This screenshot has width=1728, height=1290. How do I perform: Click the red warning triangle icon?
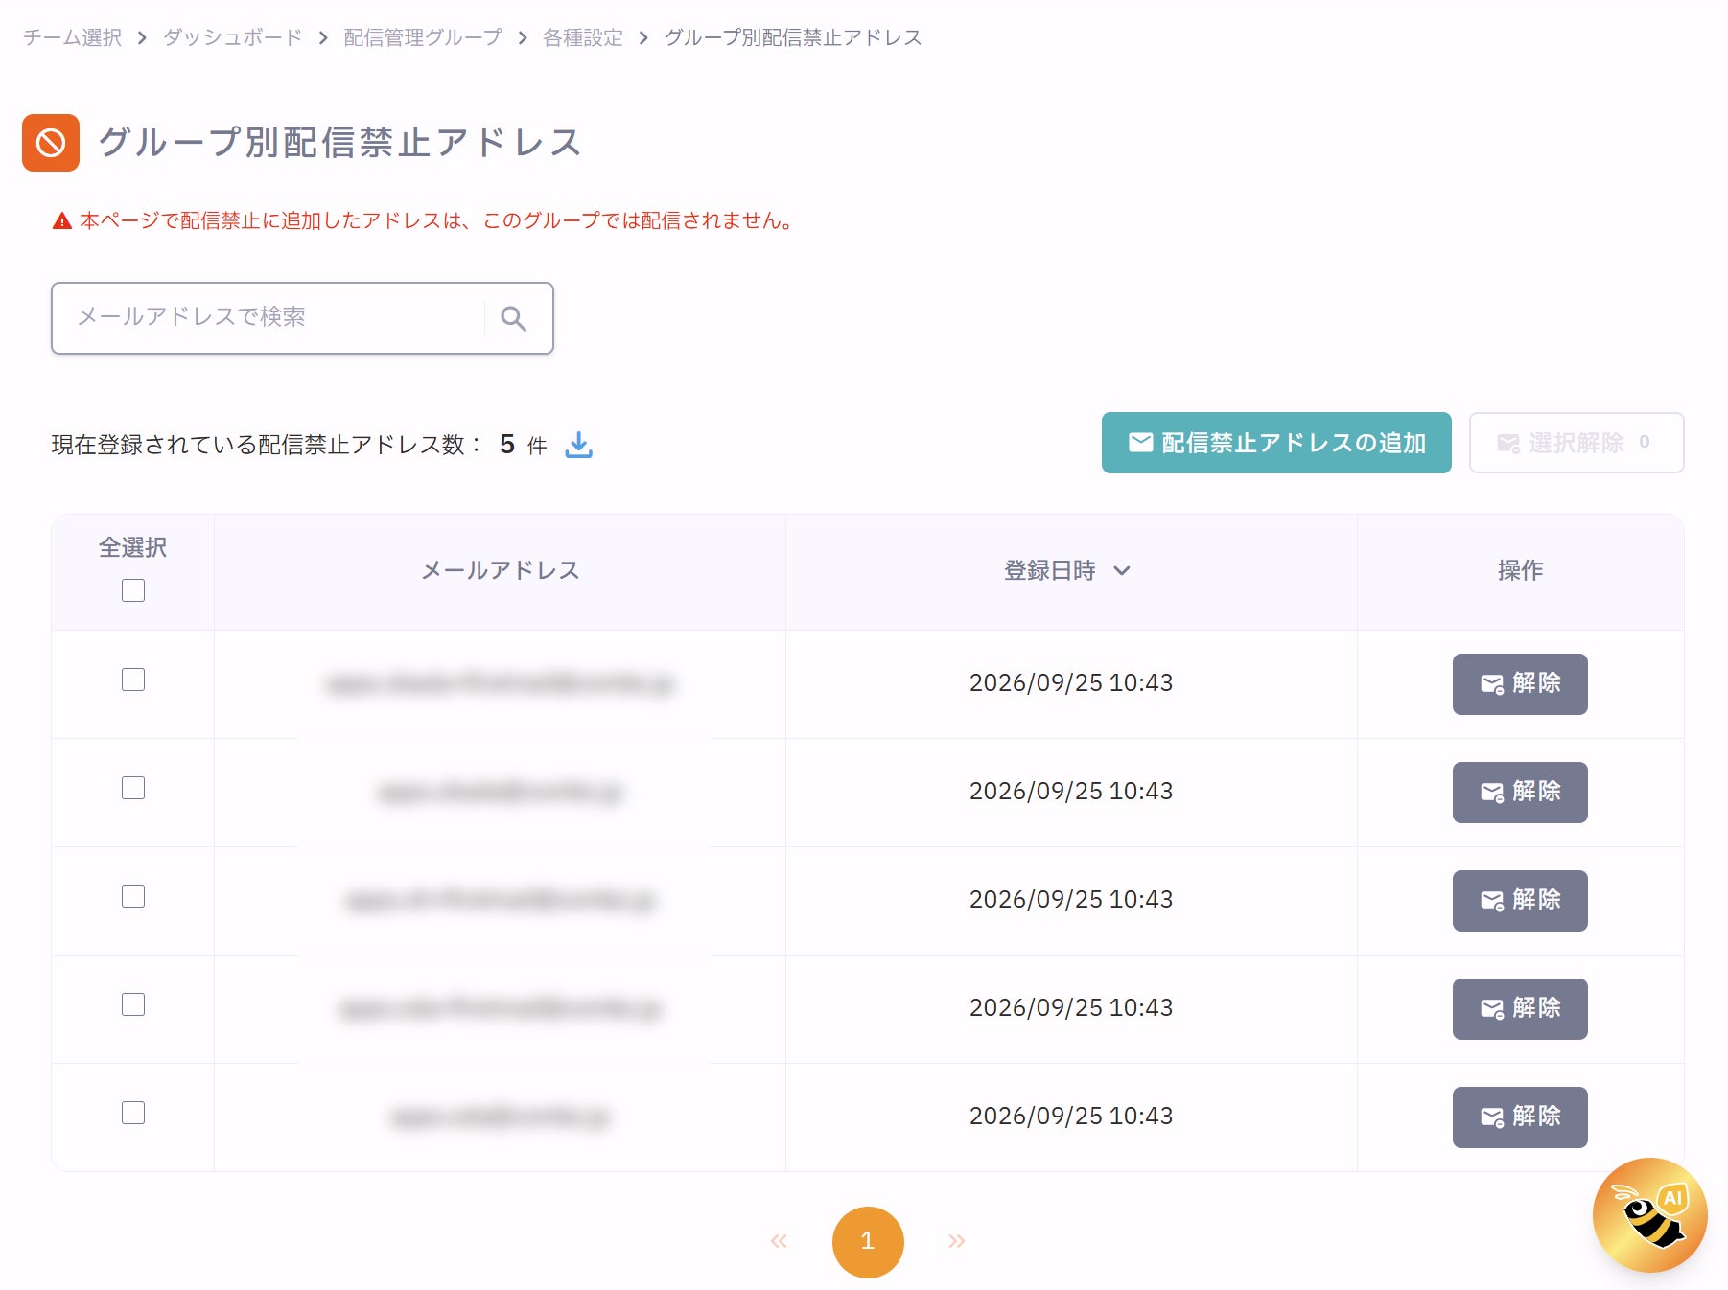(x=62, y=221)
